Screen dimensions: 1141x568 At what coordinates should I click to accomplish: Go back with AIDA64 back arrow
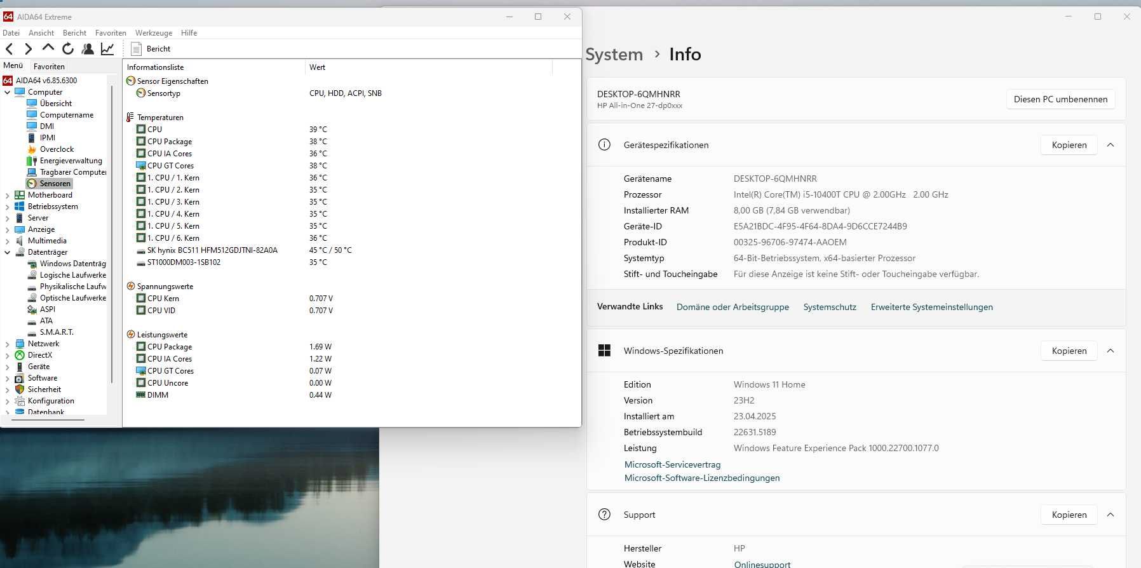(x=10, y=49)
